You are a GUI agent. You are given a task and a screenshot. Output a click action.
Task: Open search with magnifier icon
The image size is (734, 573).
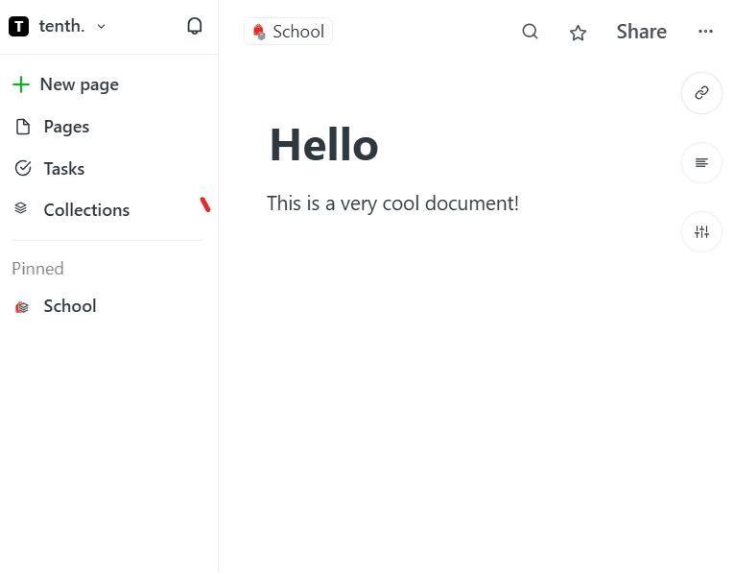click(530, 32)
